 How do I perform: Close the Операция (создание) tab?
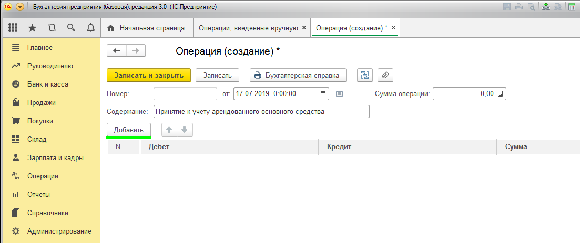click(393, 28)
